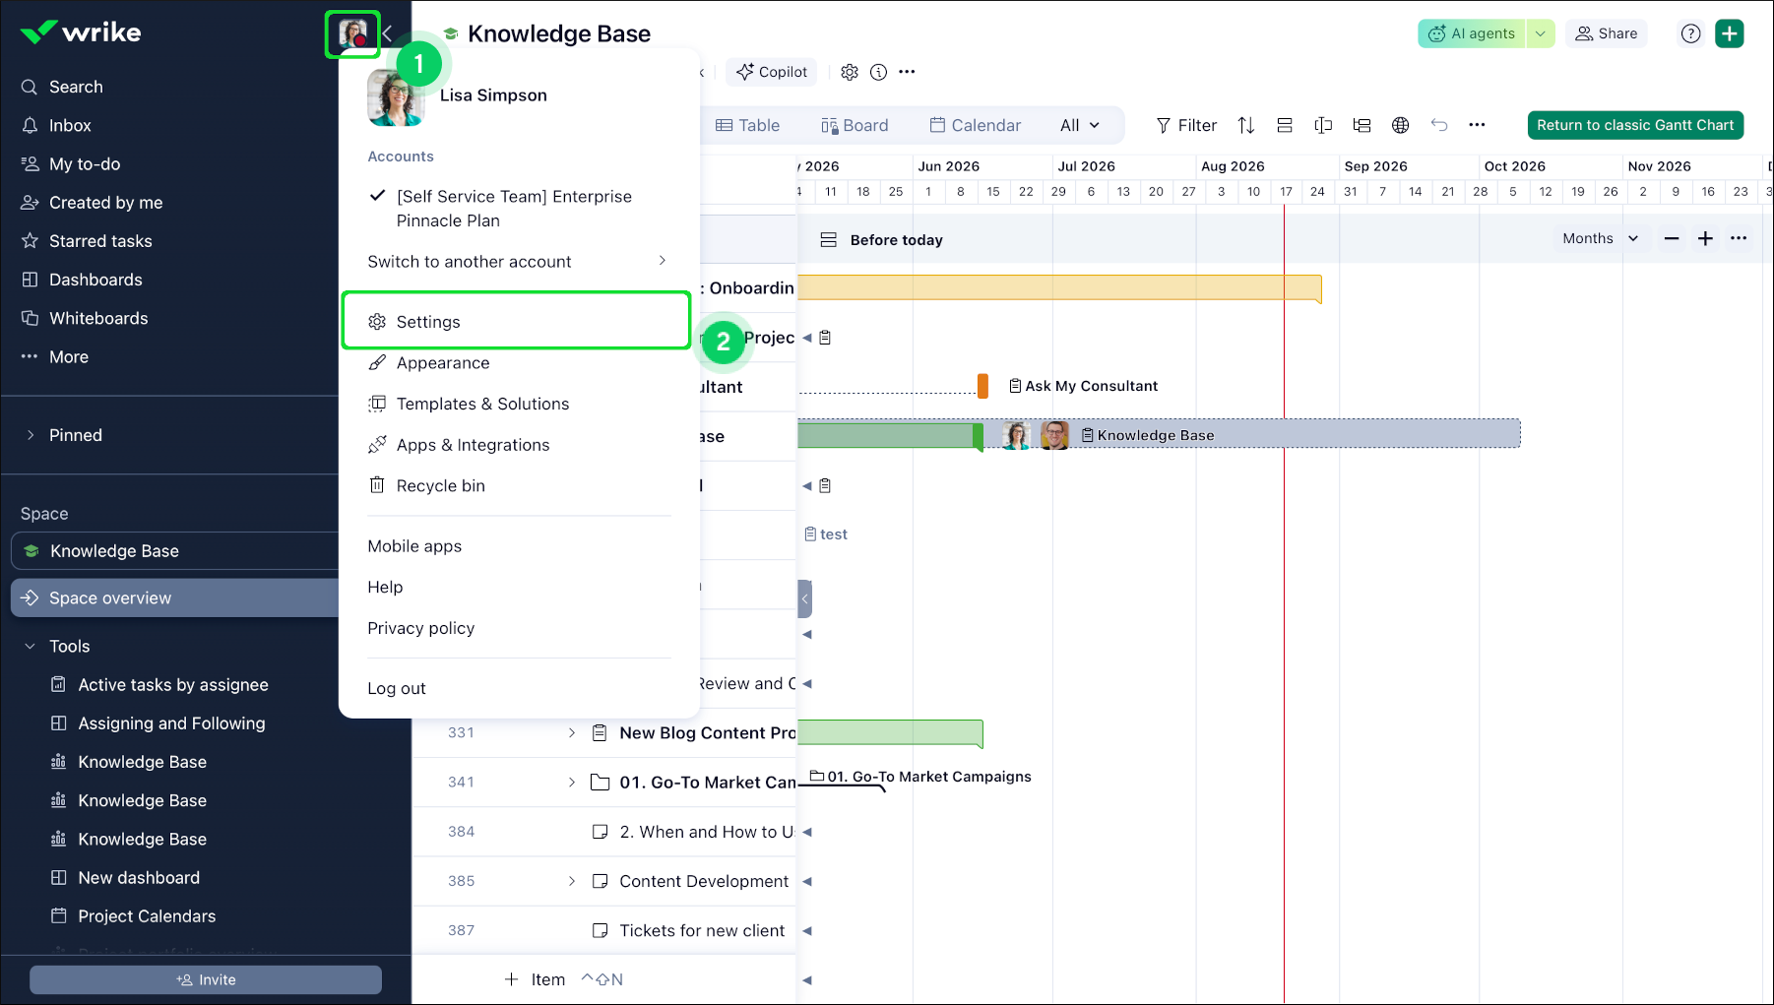1774x1005 pixels.
Task: Expand the 01. Go-To Market row
Action: tap(572, 782)
